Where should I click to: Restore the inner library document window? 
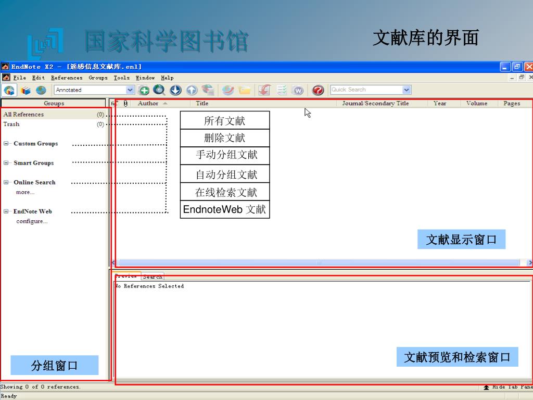[x=522, y=78]
